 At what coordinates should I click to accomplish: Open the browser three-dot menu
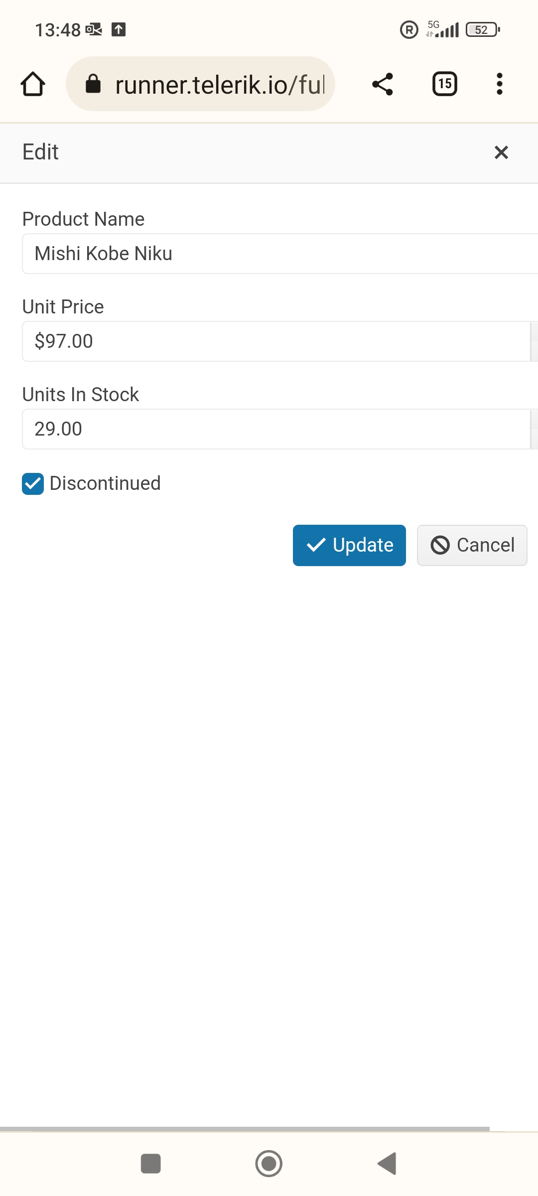coord(499,84)
